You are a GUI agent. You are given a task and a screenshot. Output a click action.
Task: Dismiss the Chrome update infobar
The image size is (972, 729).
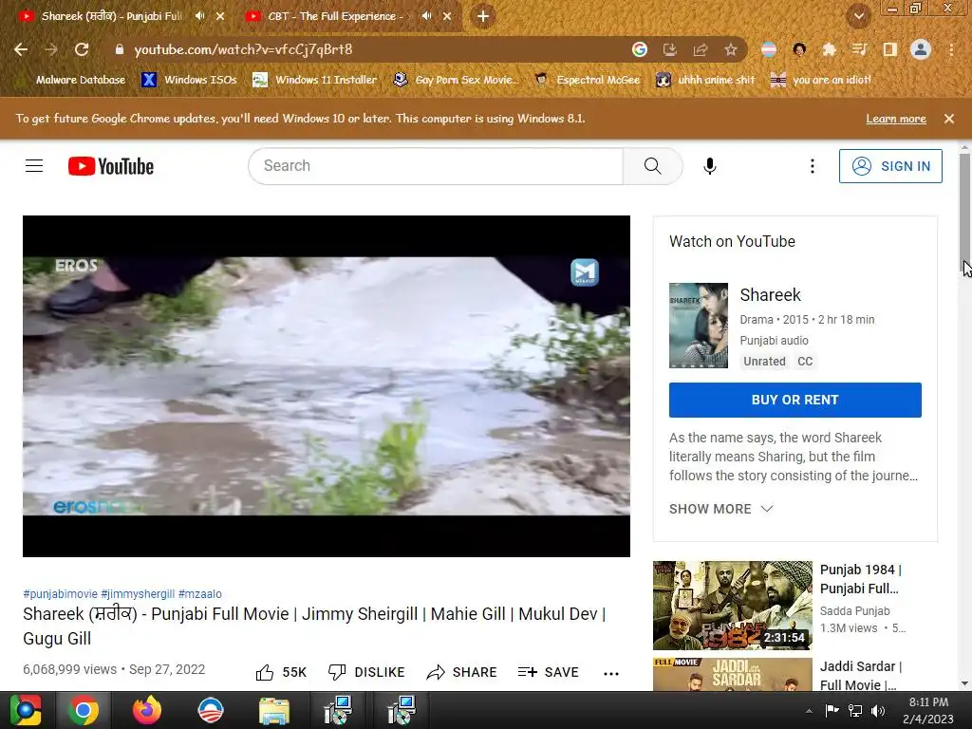click(949, 119)
